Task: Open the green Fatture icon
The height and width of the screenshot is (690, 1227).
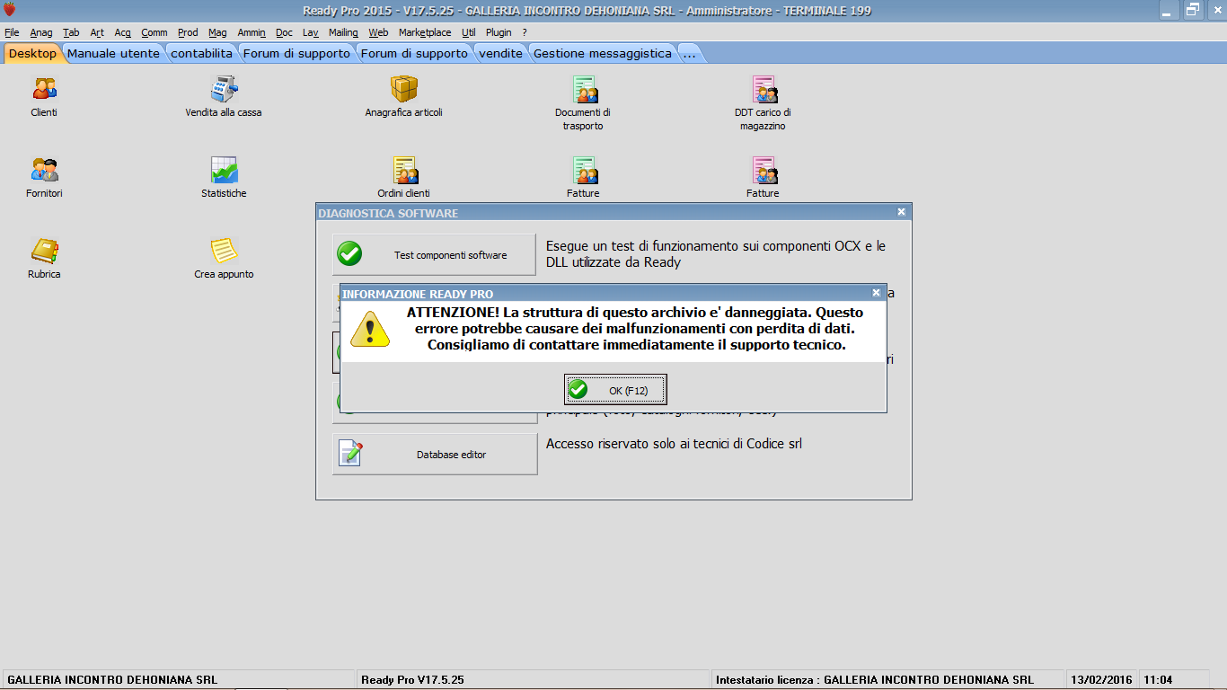Action: click(584, 170)
